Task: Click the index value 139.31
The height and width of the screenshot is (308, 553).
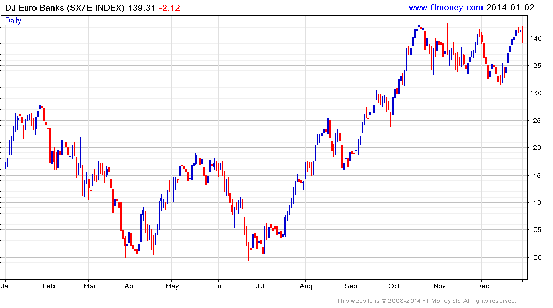Action: [x=141, y=8]
